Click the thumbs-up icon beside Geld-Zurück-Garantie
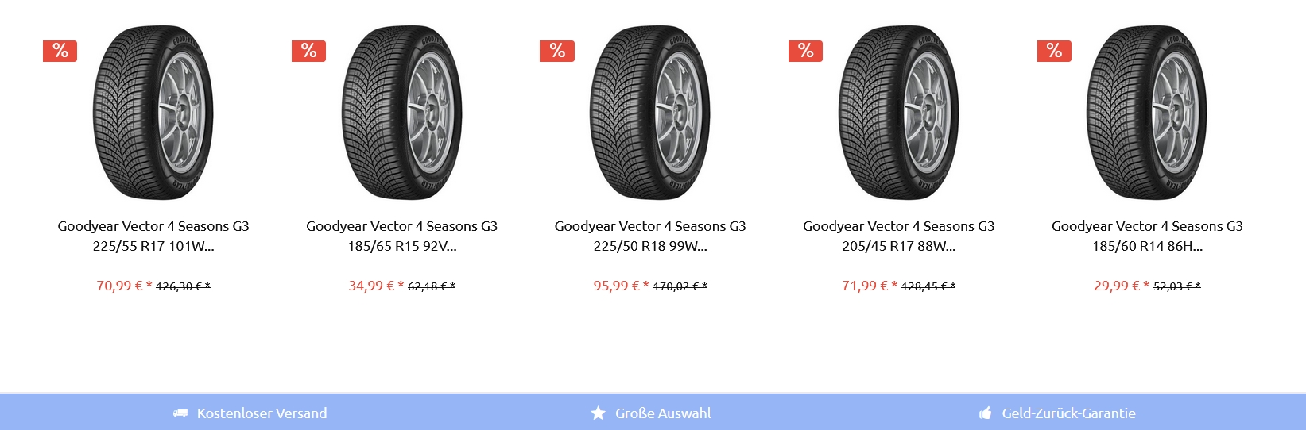Screen dimensions: 1306x430 click(x=986, y=413)
